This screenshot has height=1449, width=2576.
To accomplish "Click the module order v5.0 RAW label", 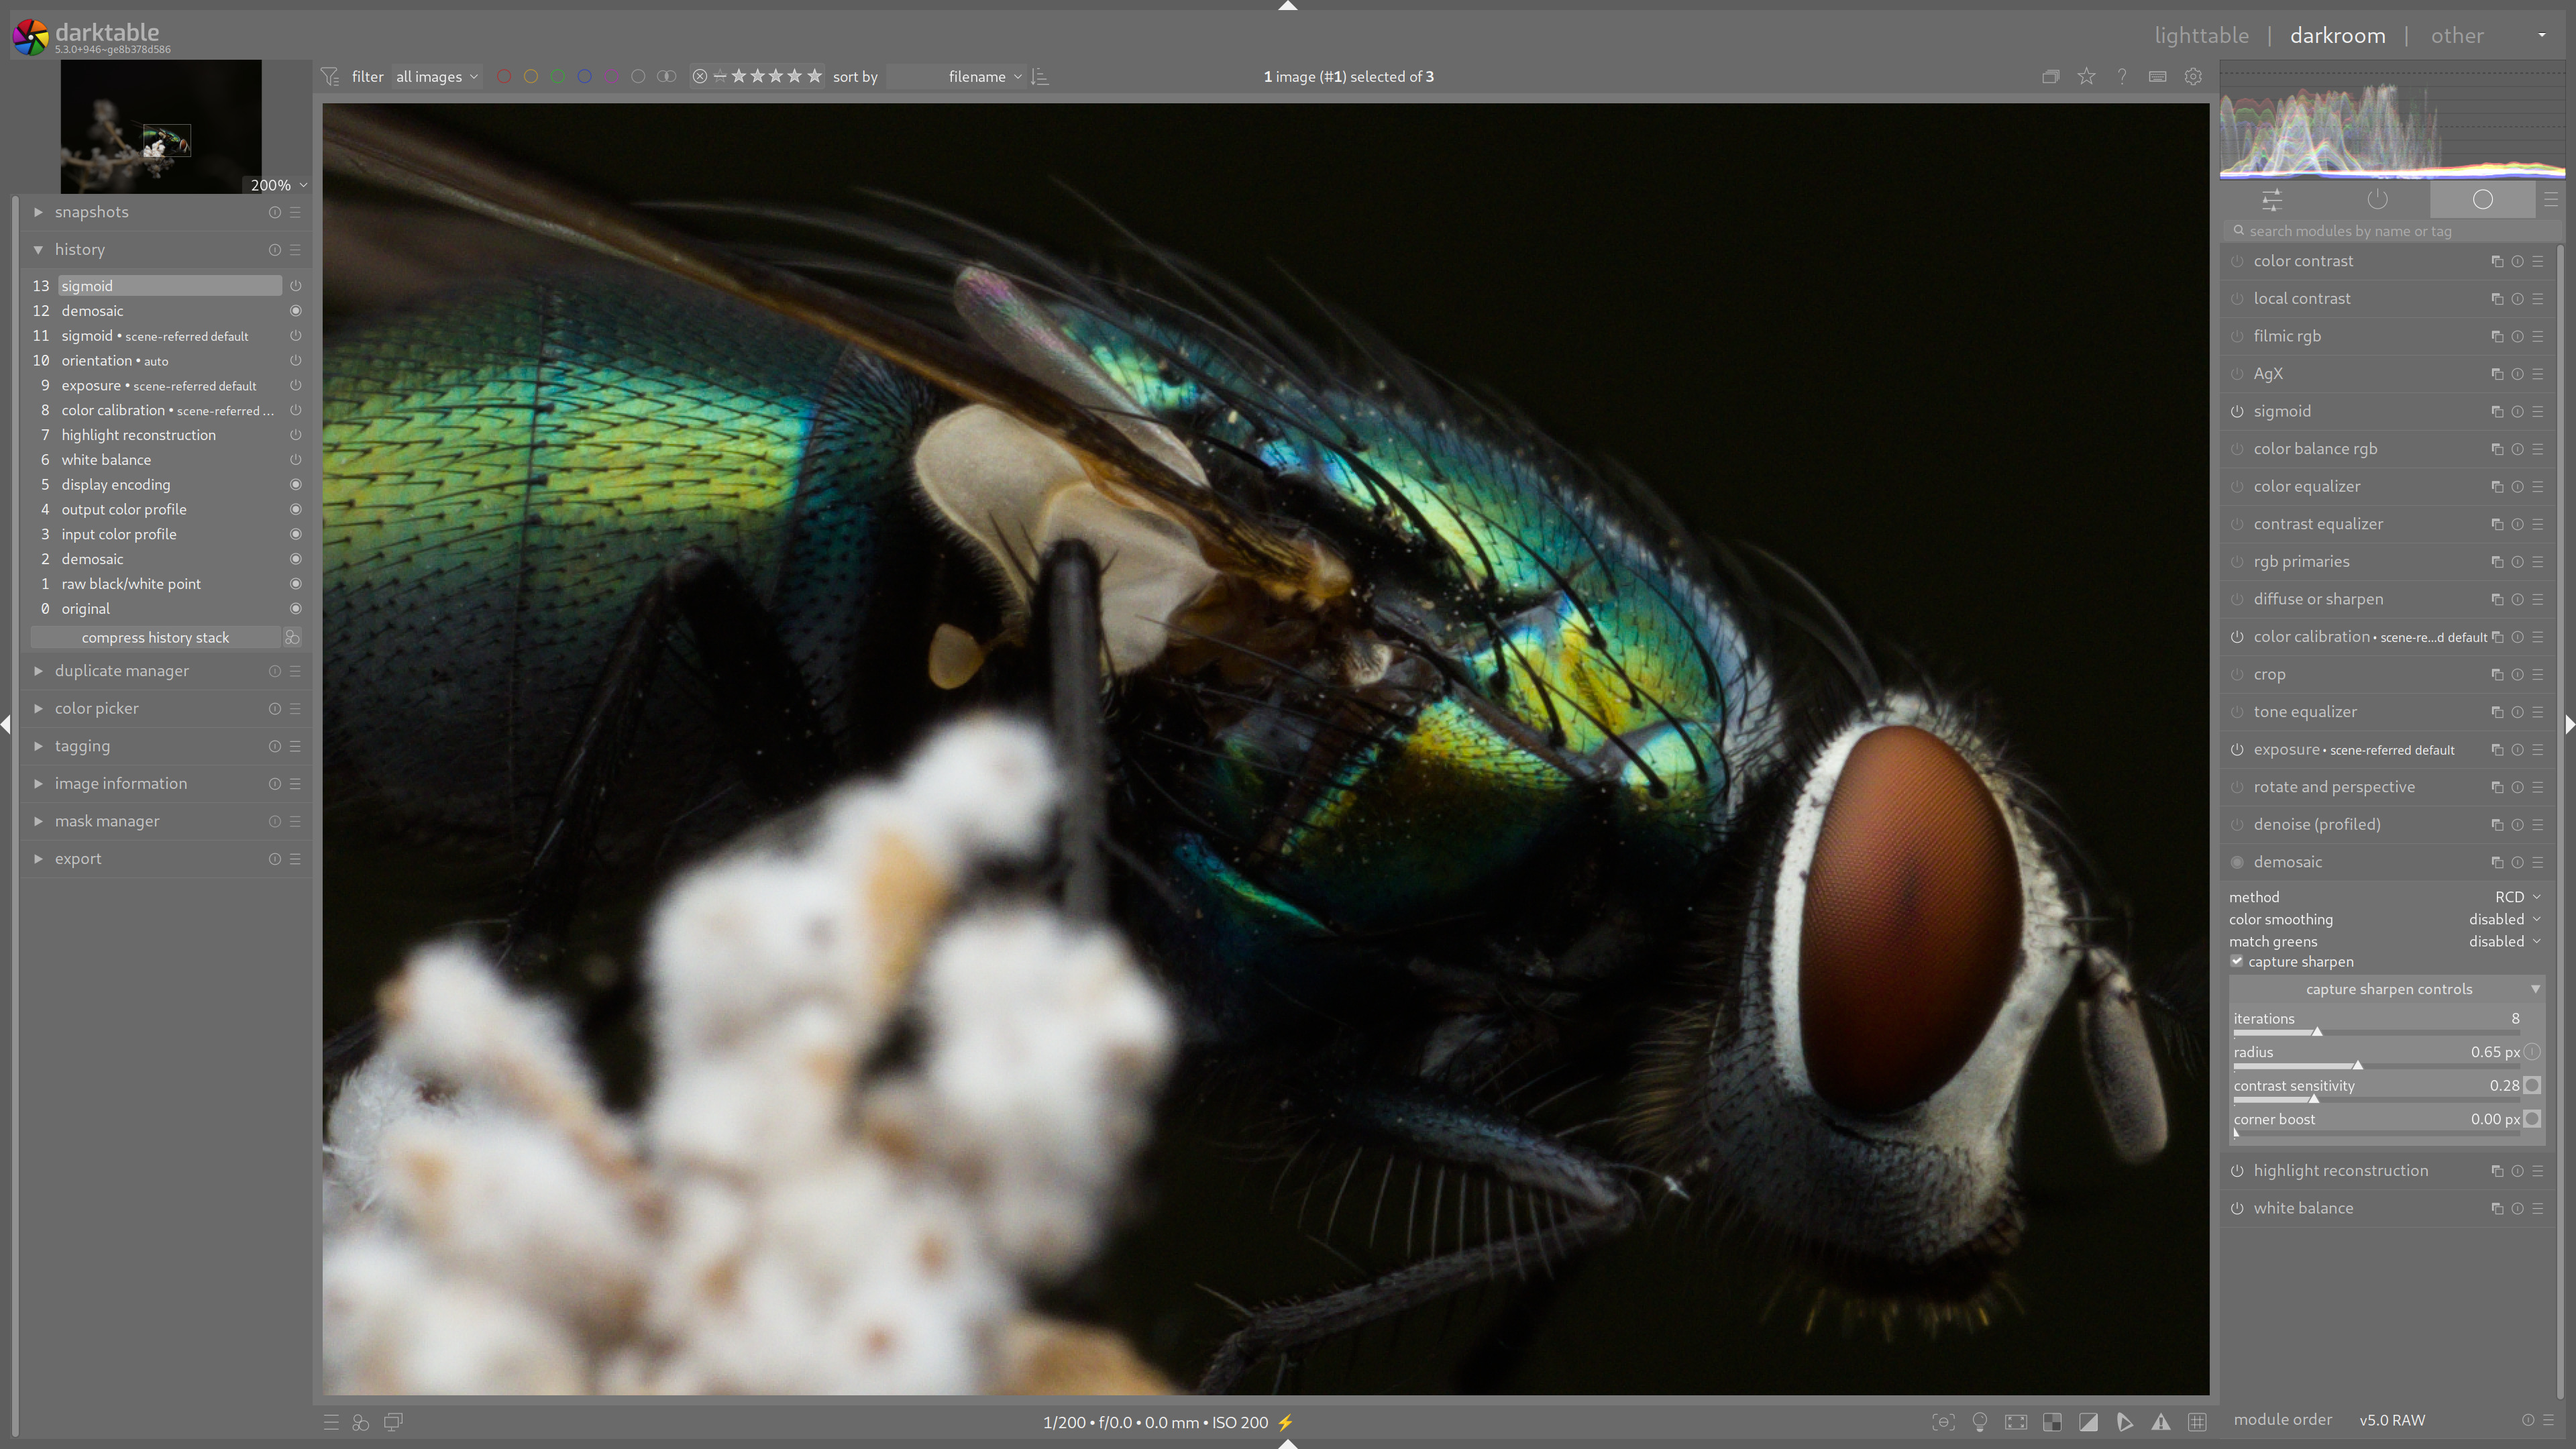I will pyautogui.click(x=2391, y=1420).
